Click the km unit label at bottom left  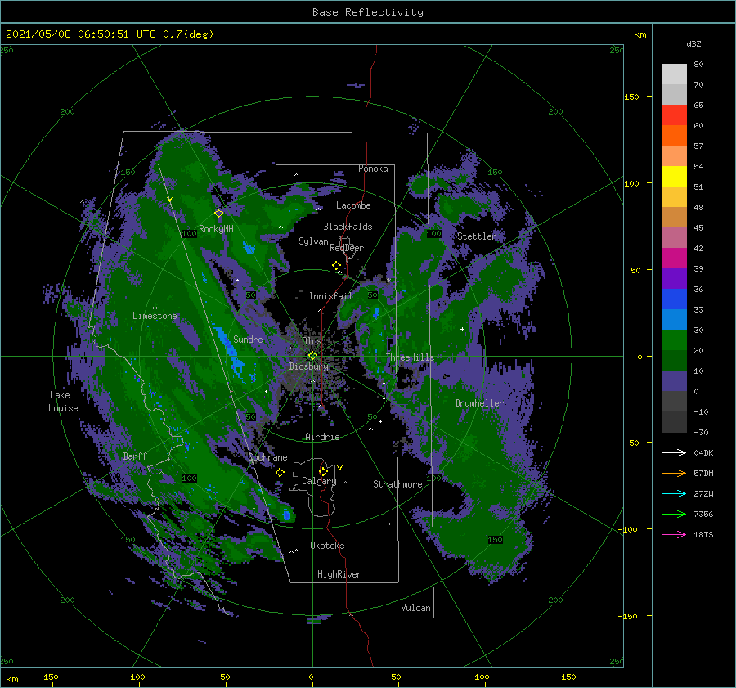point(11,679)
